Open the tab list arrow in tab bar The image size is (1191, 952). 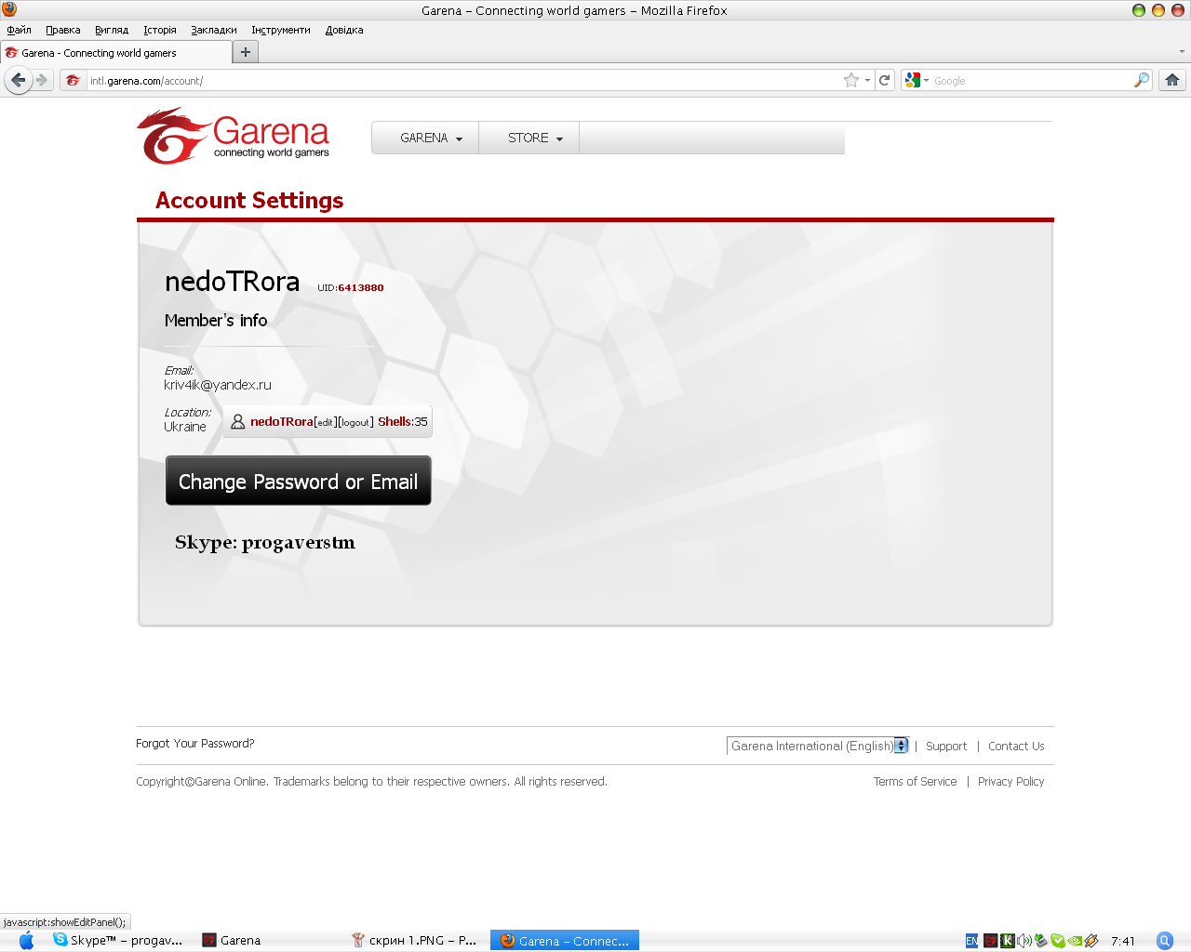point(1182,52)
